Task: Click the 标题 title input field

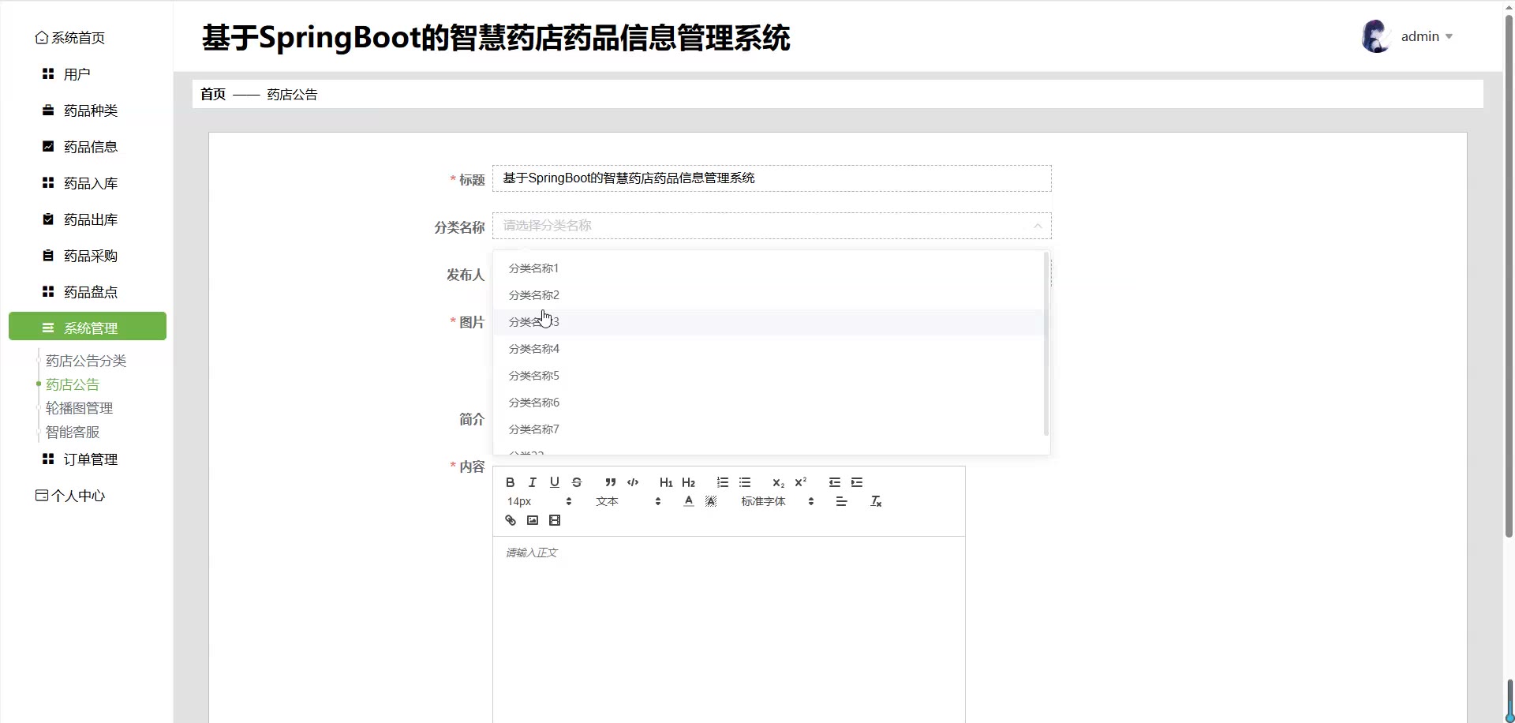Action: (771, 178)
